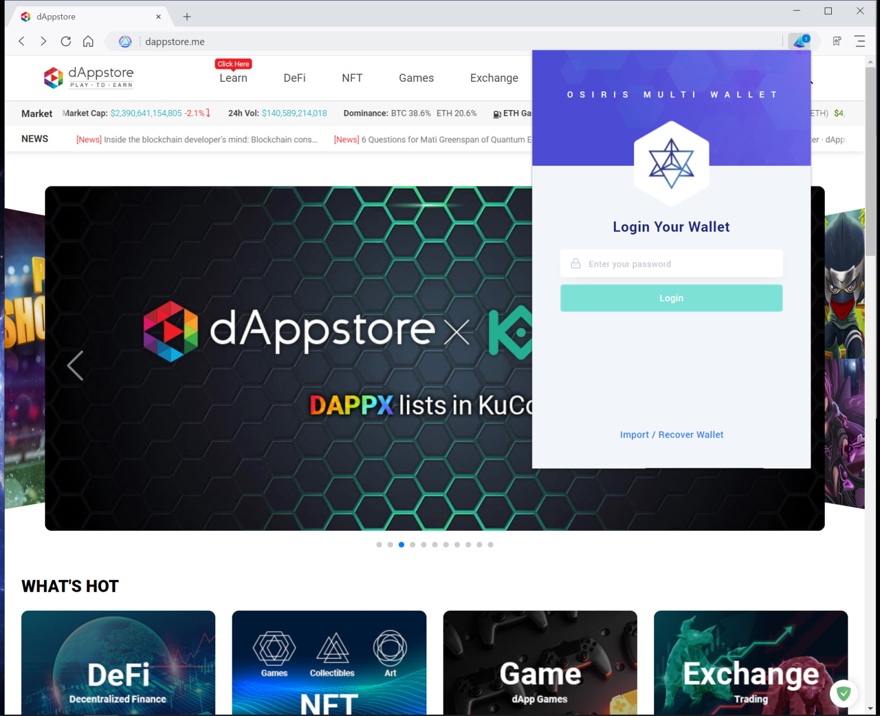Open the bookmarks icon in the toolbar
This screenshot has height=716, width=880.
coord(837,41)
